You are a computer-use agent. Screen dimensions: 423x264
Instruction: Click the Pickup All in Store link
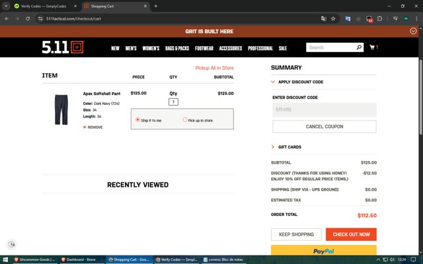coord(214,68)
